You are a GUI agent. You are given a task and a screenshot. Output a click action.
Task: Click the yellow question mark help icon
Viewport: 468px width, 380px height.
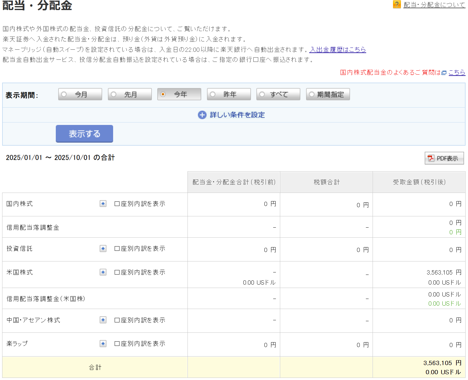click(x=397, y=4)
